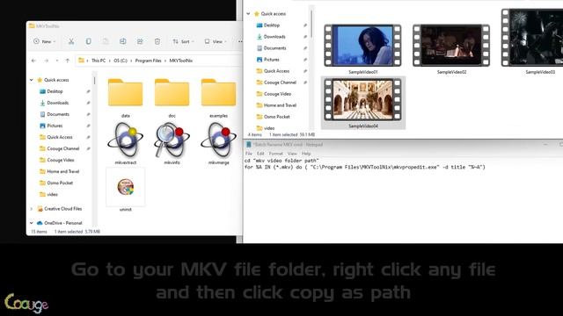
Task: Open Pictures in video window sidebar
Action: (272, 60)
